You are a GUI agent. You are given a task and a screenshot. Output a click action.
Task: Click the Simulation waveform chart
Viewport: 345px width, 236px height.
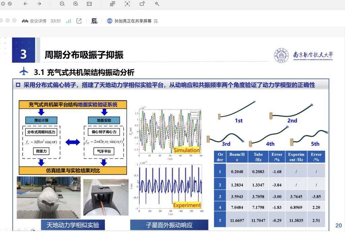(169, 131)
